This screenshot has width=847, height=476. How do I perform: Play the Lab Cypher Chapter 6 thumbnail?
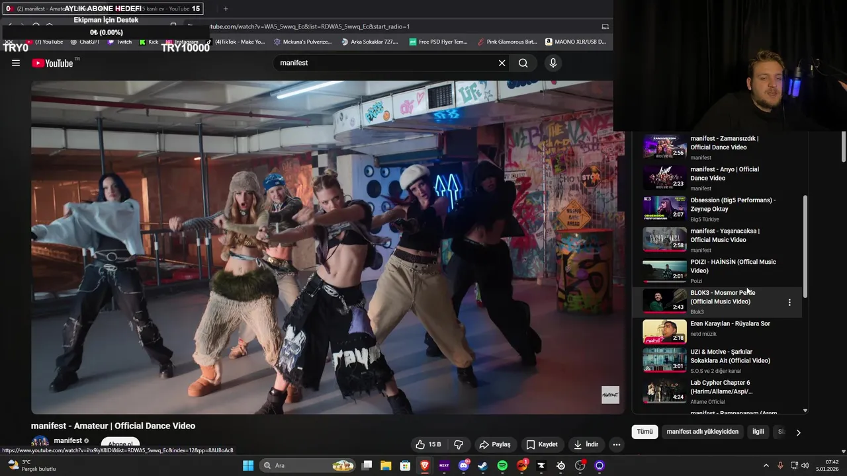point(664,391)
